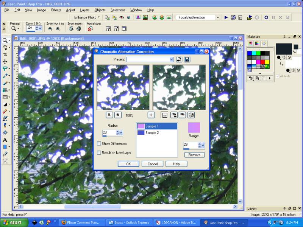Select the Move tool in the left toolbar
This screenshot has height=227, width=303.
[5, 62]
